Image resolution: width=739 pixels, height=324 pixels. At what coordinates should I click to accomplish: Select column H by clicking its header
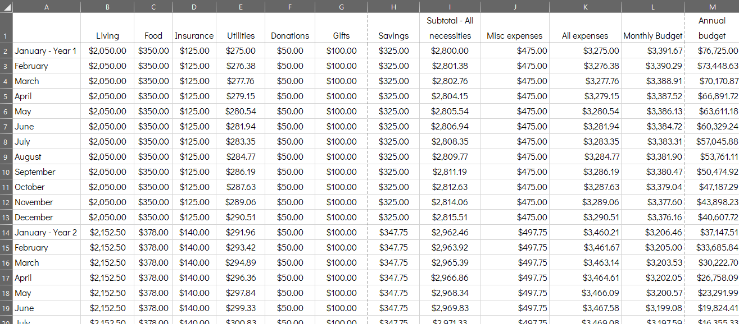coord(393,7)
